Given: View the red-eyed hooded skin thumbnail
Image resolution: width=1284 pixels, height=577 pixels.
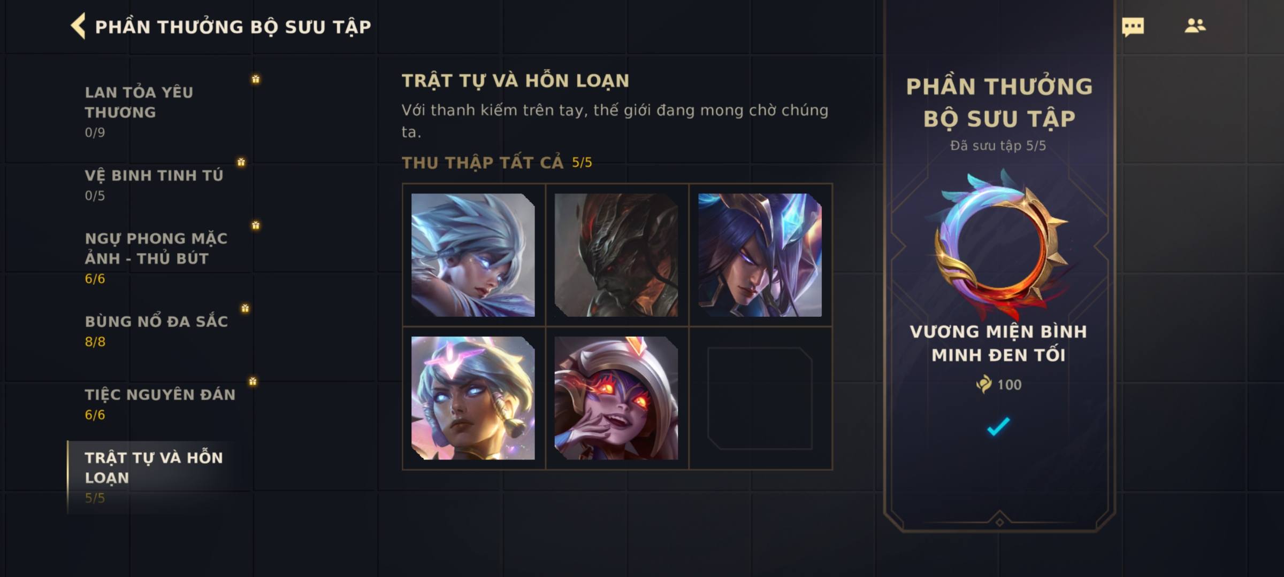Looking at the screenshot, I should click(616, 398).
